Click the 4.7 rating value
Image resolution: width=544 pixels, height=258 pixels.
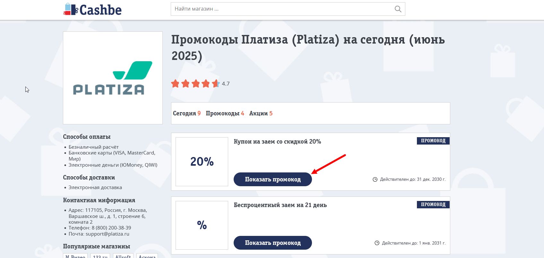coord(226,84)
